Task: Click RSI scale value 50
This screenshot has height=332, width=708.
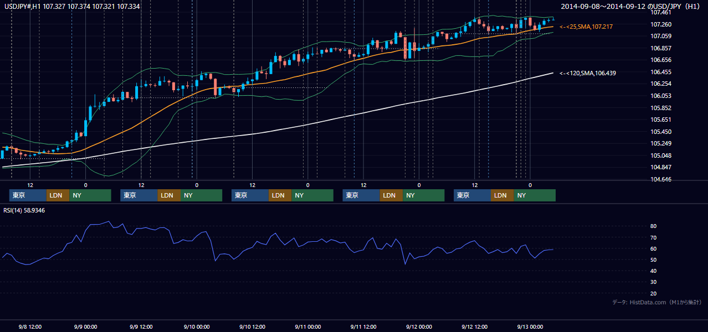Action: click(x=654, y=260)
